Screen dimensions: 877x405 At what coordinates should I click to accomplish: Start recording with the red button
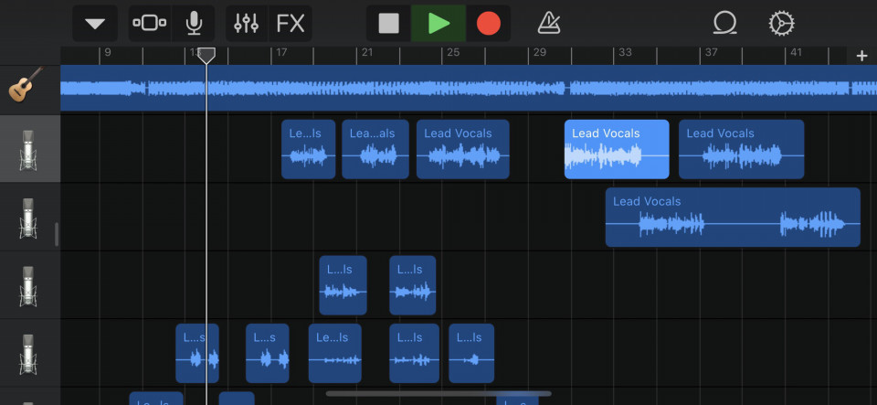(x=488, y=24)
